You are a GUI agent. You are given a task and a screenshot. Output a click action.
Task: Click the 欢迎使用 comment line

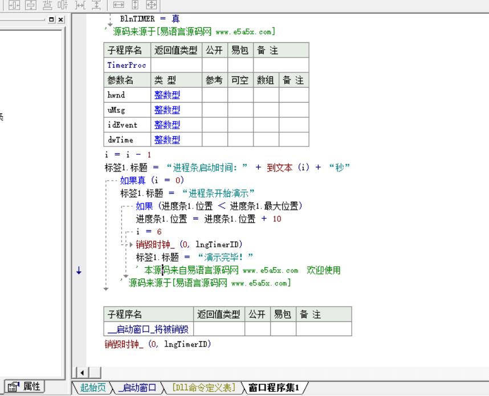pyautogui.click(x=239, y=270)
